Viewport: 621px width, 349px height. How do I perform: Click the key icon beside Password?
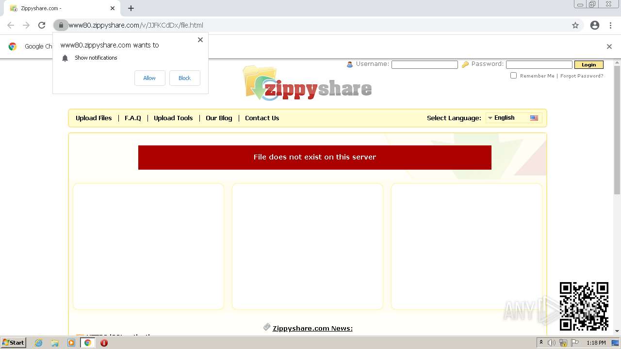(x=465, y=64)
